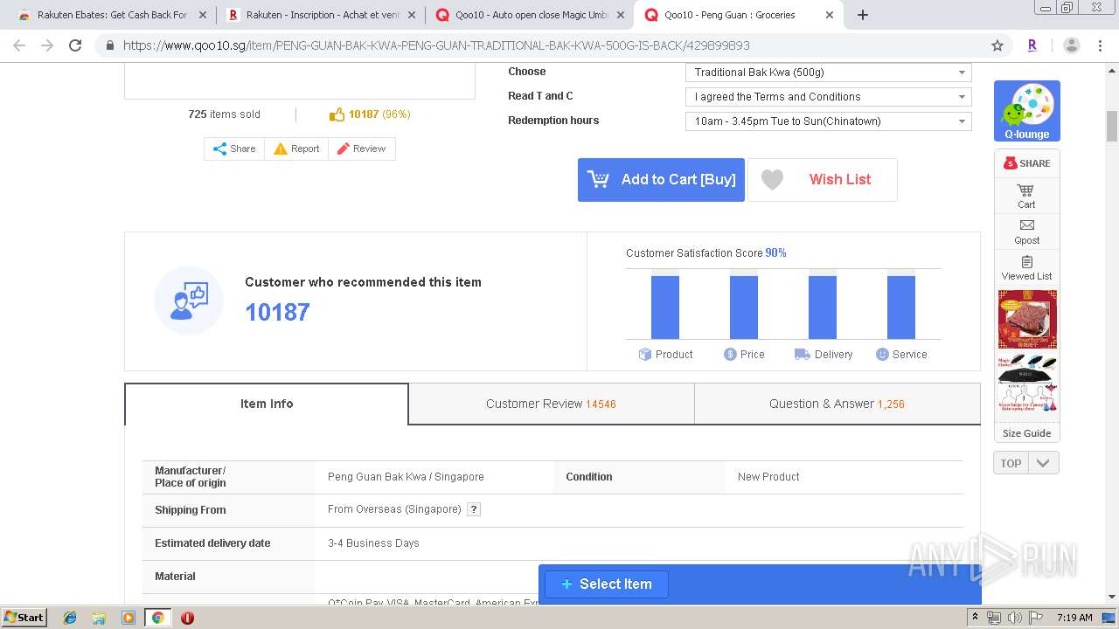
Task: Click the Service satisfaction score bar
Action: [901, 308]
